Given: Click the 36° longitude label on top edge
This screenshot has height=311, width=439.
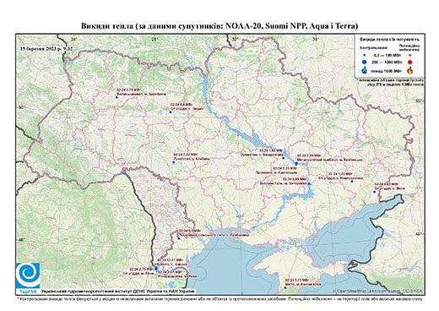Looking at the screenshot, I should click(x=316, y=39).
